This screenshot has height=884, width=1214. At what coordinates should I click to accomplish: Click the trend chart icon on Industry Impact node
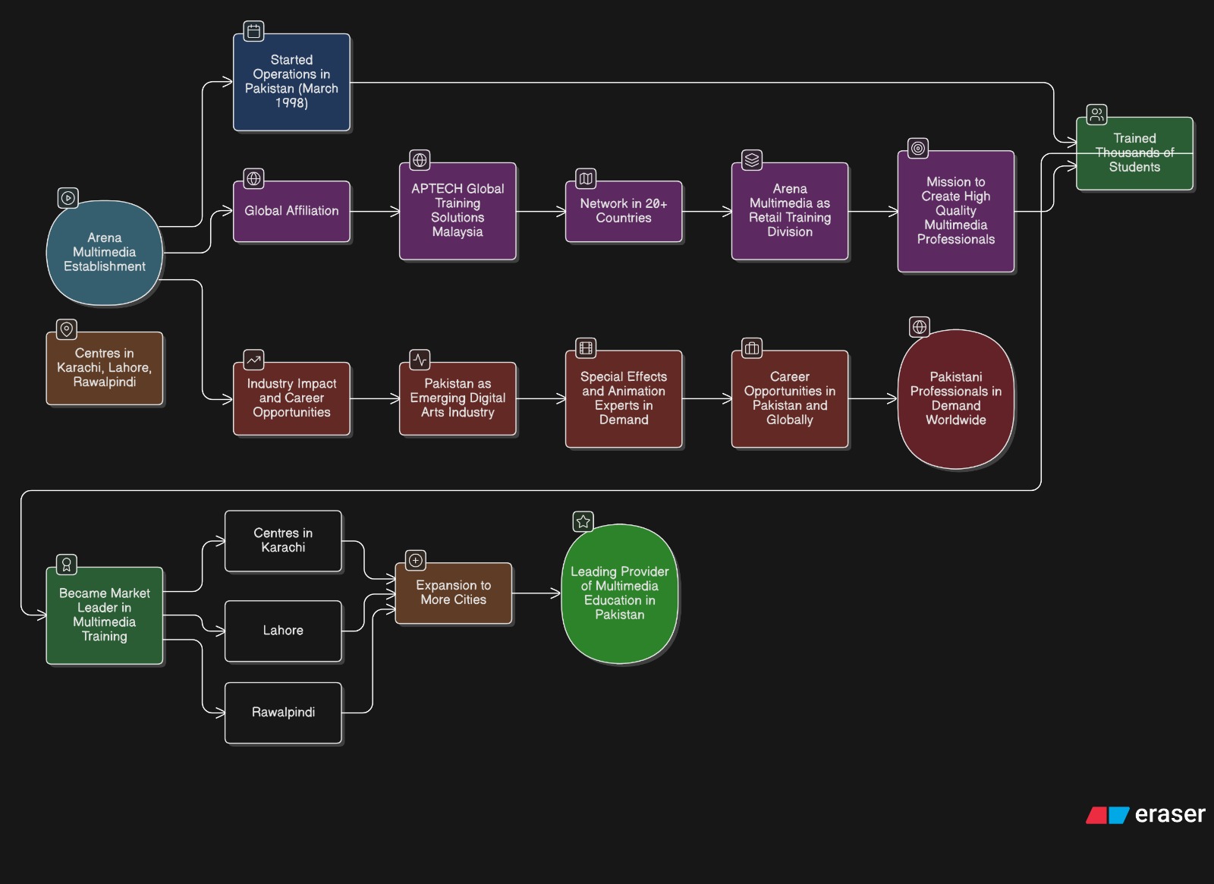pos(253,360)
